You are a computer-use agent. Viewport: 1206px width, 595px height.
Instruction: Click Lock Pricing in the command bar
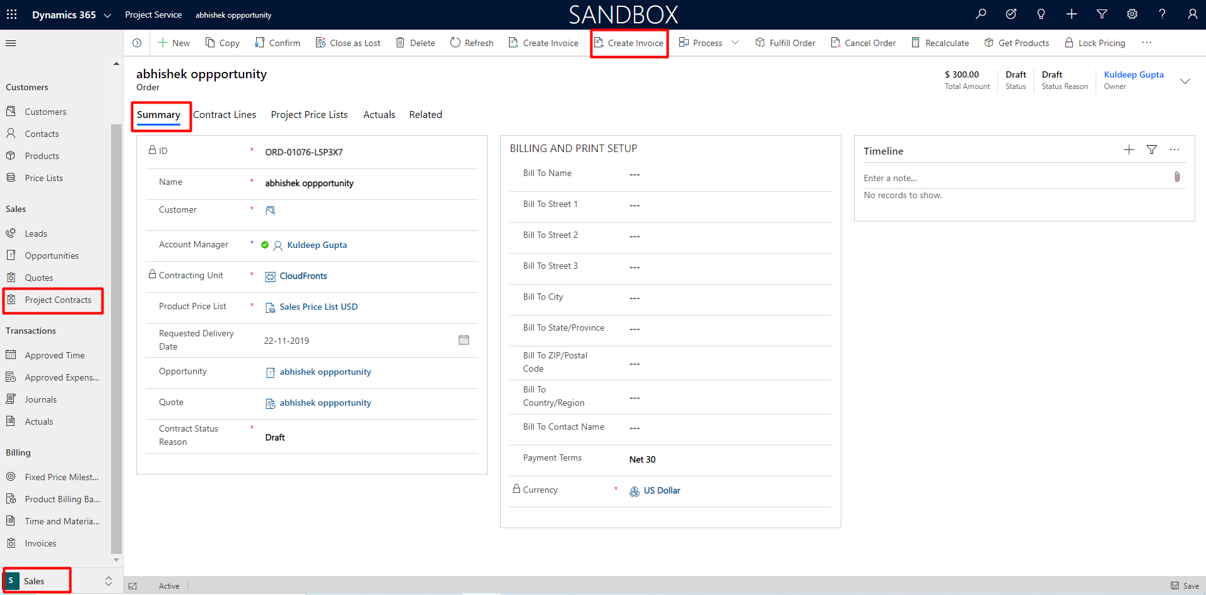[1095, 43]
